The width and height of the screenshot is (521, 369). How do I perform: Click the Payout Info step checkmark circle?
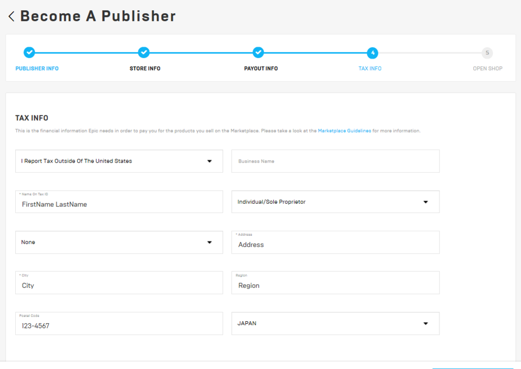pos(258,52)
